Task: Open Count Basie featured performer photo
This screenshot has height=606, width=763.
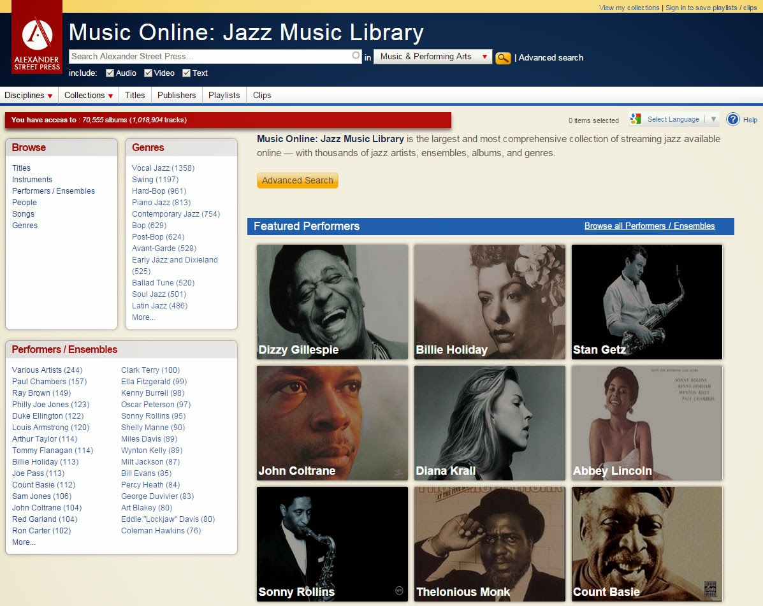Action: (647, 544)
